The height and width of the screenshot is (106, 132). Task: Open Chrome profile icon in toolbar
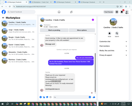coord(126,7)
